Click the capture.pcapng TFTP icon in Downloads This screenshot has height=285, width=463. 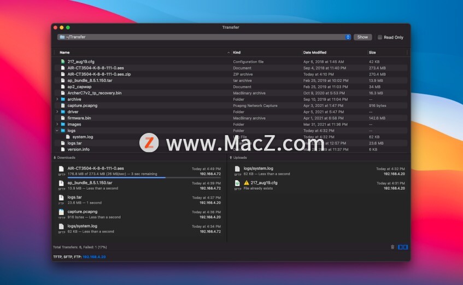tap(61, 212)
